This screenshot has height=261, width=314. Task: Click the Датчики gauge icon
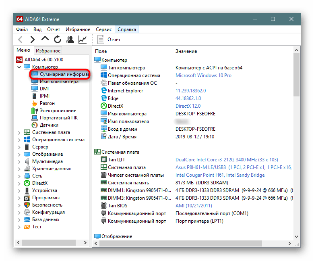35,125
